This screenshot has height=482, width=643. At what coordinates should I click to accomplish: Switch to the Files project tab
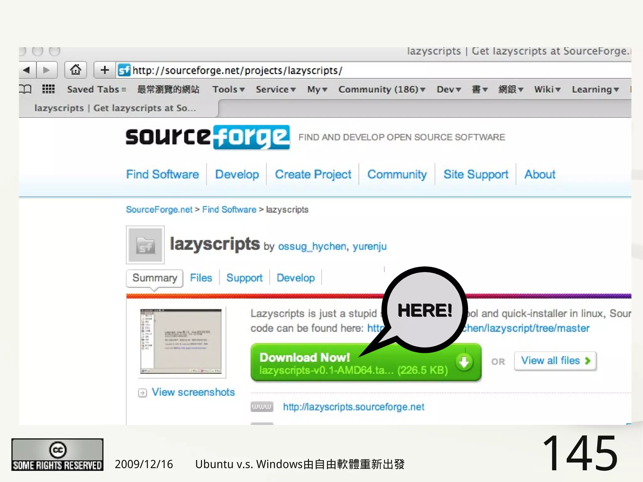click(x=201, y=278)
